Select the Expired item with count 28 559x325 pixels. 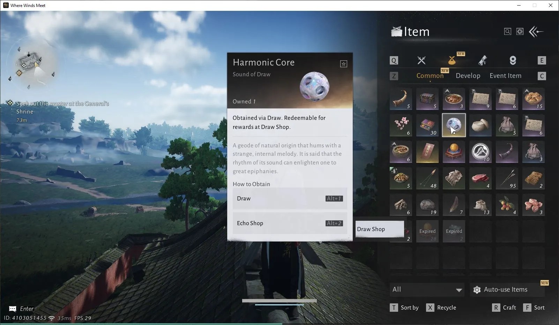[427, 231]
